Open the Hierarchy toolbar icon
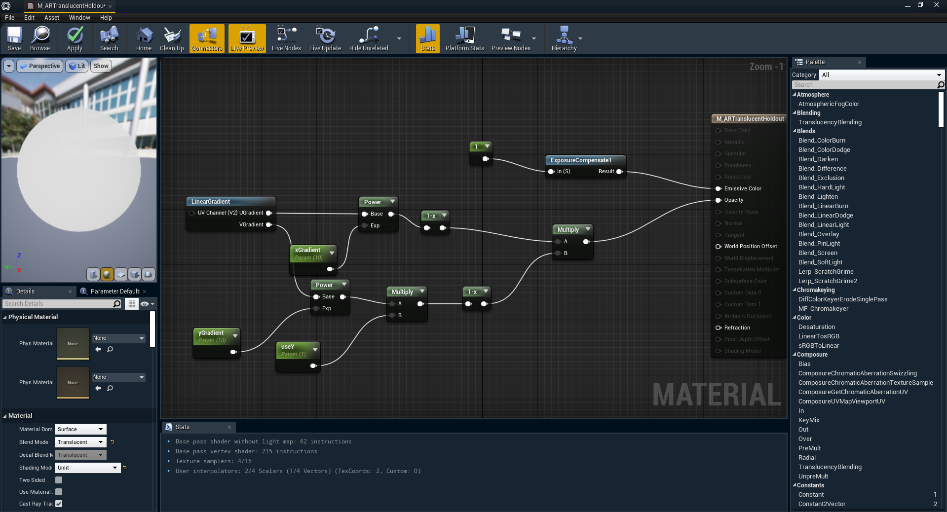 pos(564,38)
